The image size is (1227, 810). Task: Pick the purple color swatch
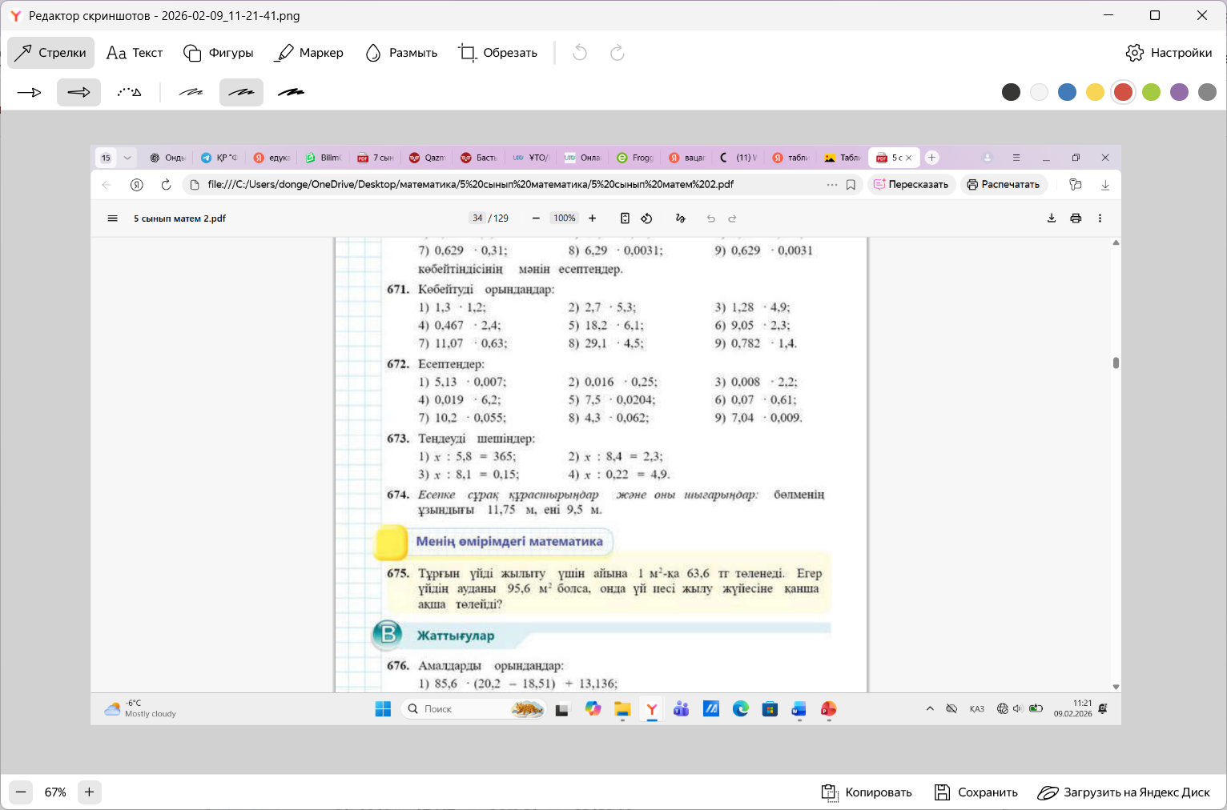pyautogui.click(x=1179, y=92)
